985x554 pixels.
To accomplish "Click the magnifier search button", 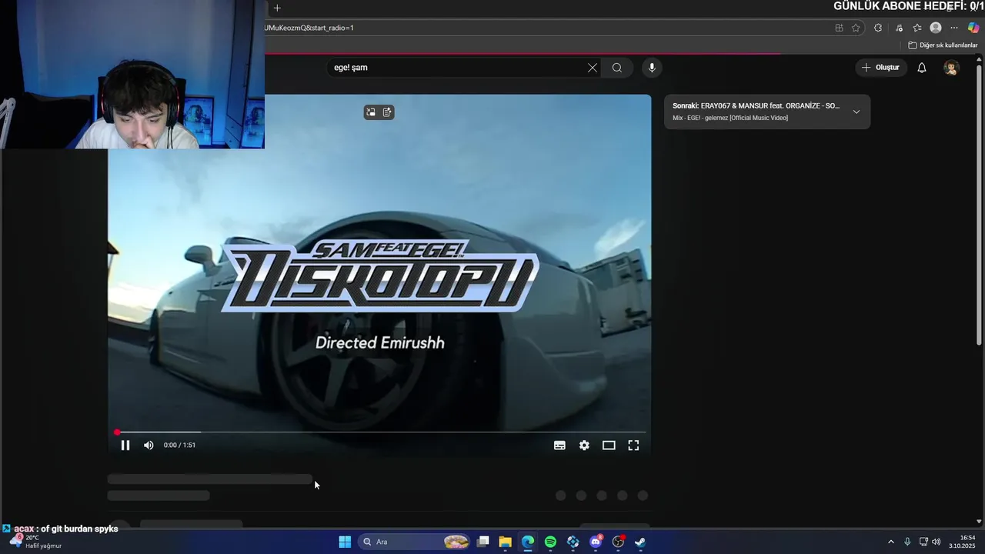I will [617, 68].
